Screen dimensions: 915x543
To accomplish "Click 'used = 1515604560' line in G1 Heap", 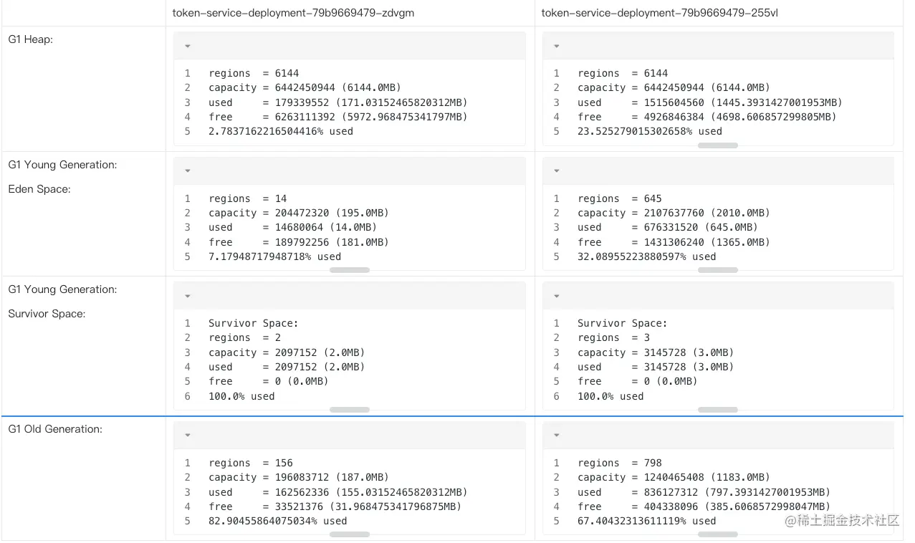I will [x=710, y=102].
